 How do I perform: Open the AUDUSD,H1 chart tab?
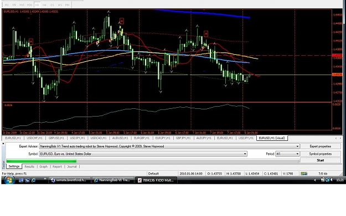120,138
